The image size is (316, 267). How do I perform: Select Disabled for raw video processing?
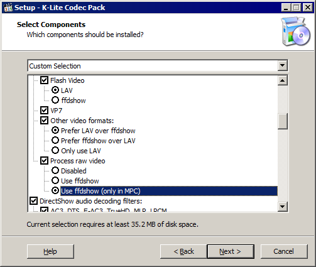55,170
